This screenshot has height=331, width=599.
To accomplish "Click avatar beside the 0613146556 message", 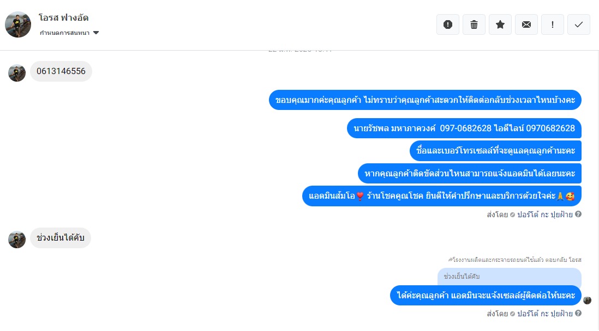I will [17, 73].
